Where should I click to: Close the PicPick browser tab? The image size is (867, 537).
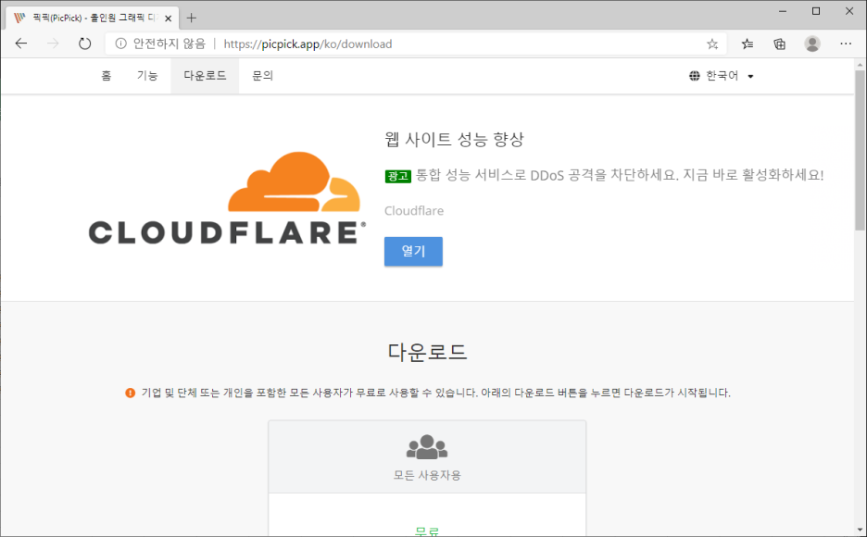168,19
